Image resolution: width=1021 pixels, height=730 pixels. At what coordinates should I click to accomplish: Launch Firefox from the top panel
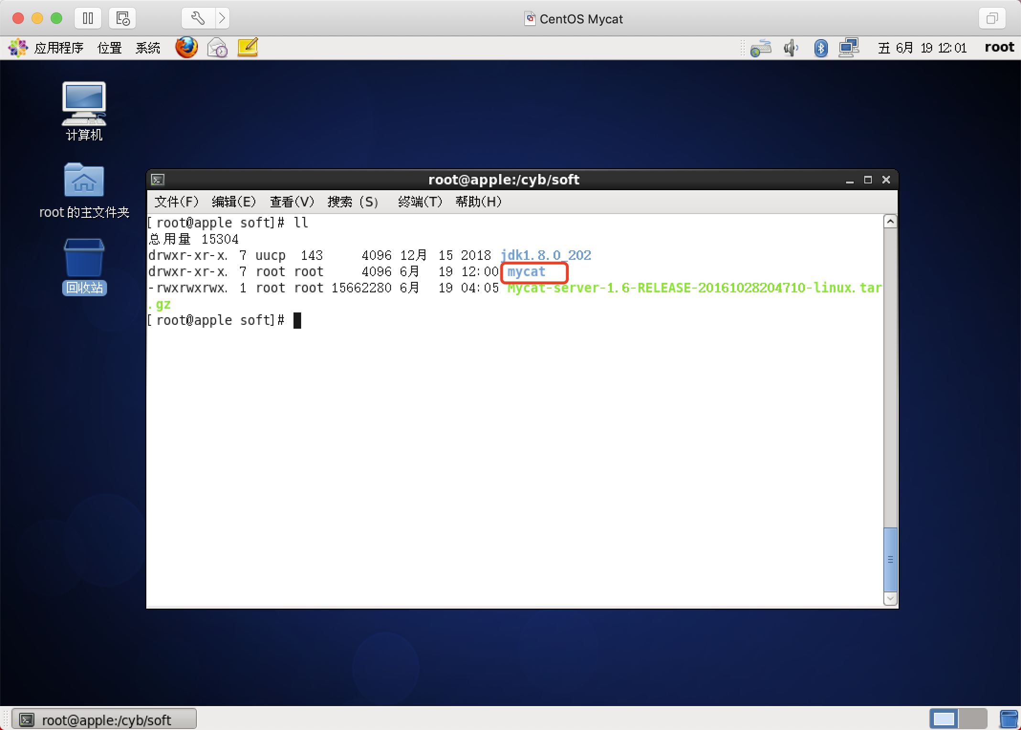tap(186, 48)
